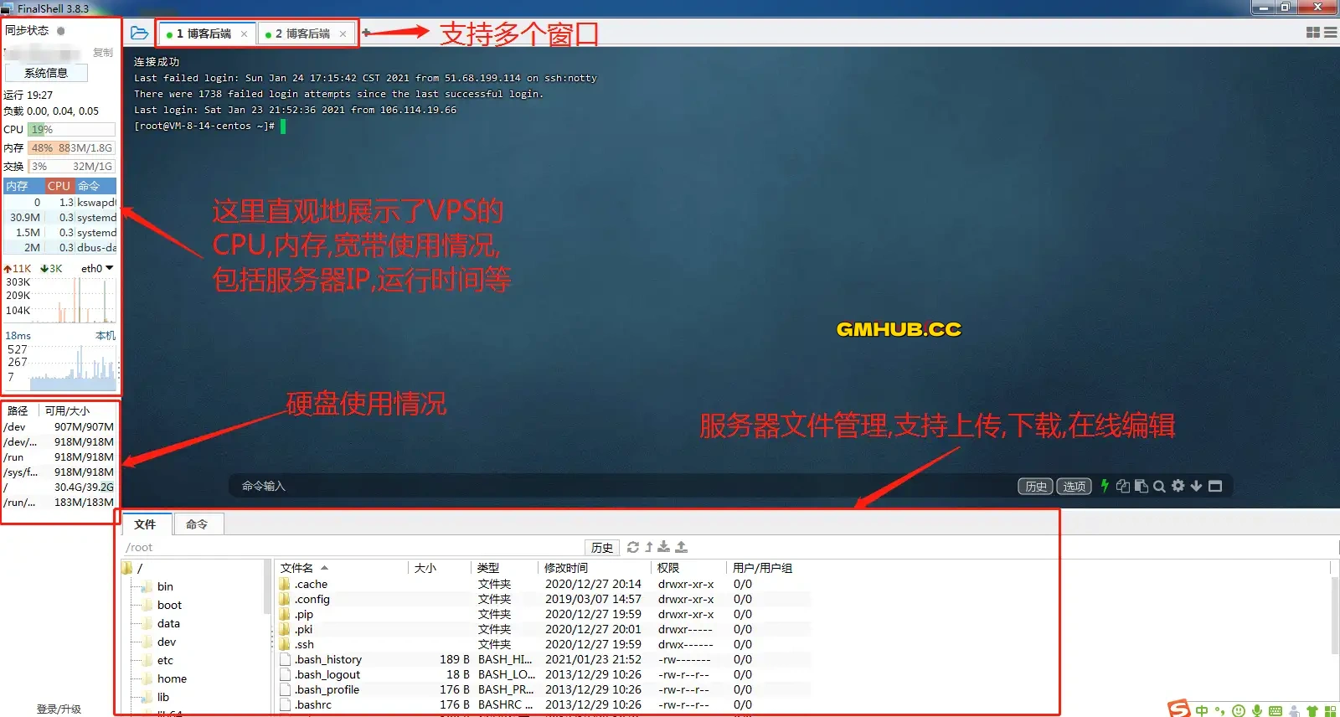Click the paste icon in command bar
Screen dimensions: 1340x717
point(1141,486)
